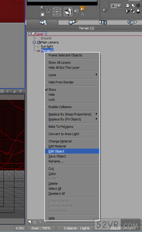
Task: Click the rotate camera tool
Action: coord(68,12)
